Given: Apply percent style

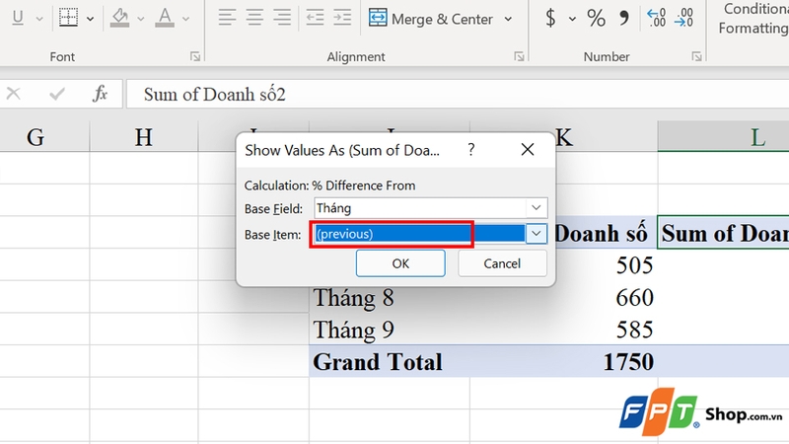Looking at the screenshot, I should click(597, 19).
